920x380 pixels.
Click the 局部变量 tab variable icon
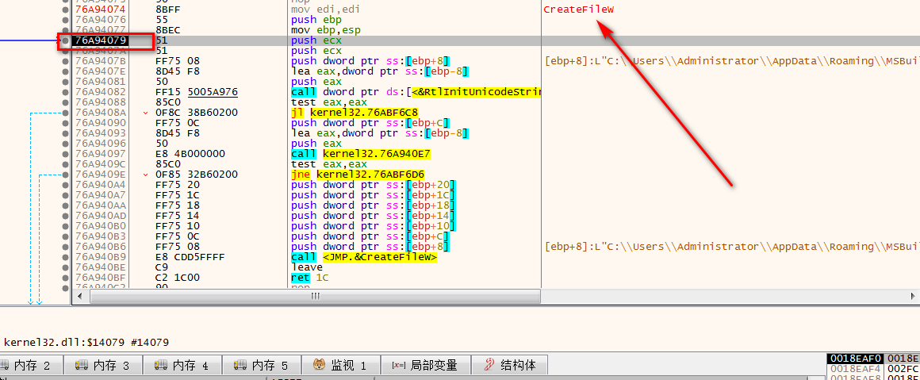398,365
